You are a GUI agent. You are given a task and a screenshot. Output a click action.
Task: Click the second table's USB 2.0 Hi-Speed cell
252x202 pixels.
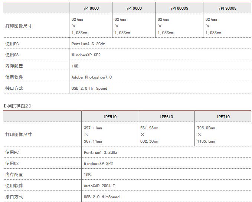(102, 197)
